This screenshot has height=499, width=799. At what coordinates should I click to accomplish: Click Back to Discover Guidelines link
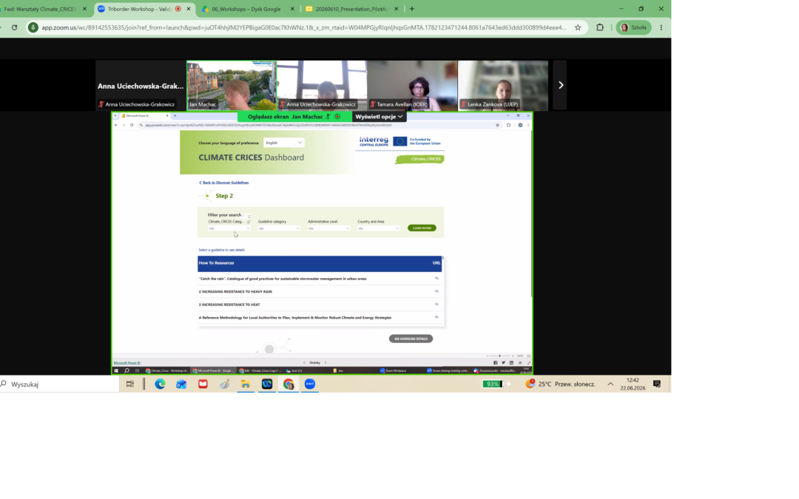(x=223, y=183)
